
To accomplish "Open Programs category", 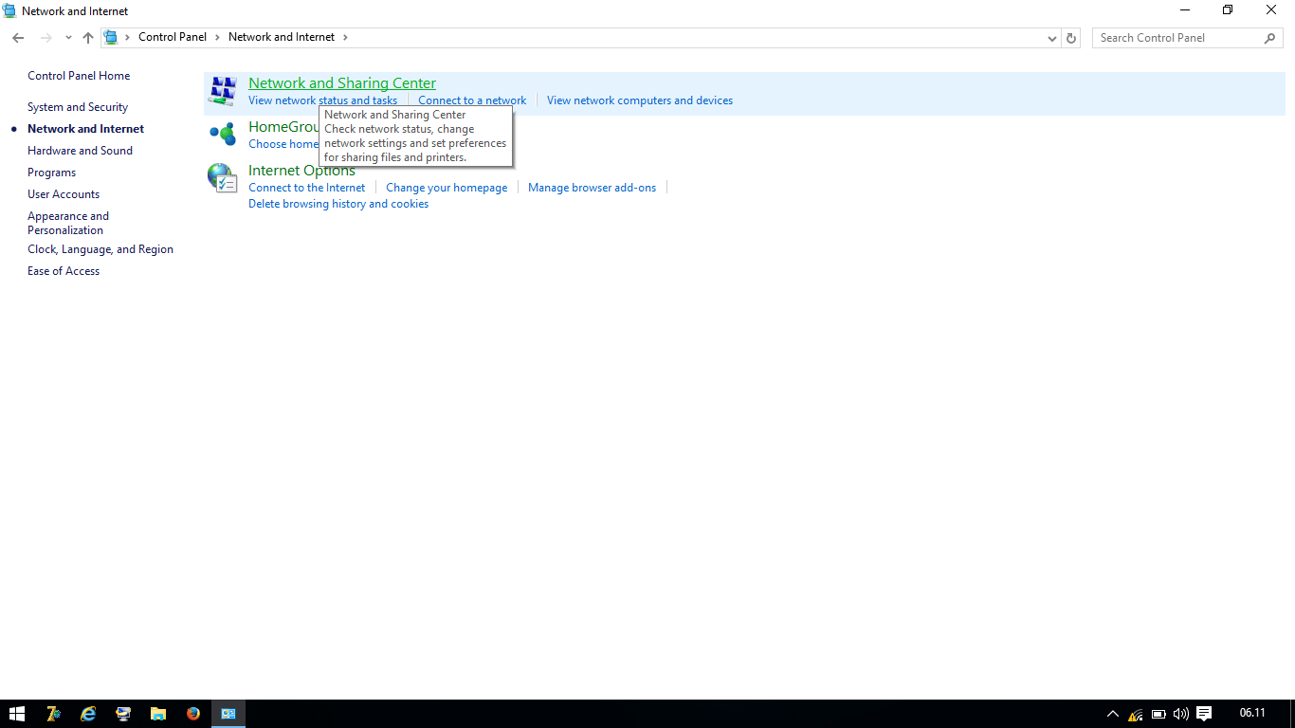I will coord(51,173).
